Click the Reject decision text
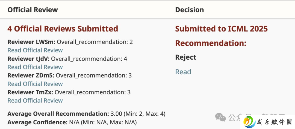The height and width of the screenshot is (129, 295). click(x=186, y=57)
